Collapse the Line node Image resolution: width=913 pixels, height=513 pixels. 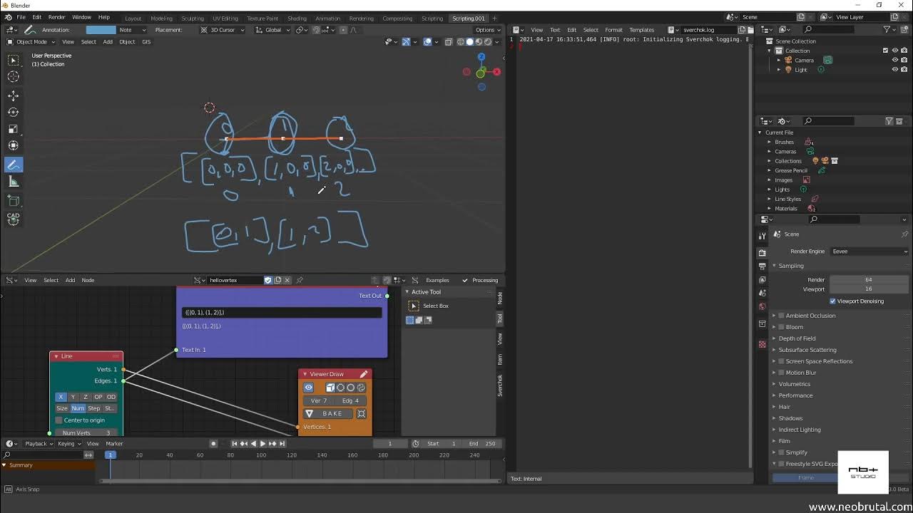pyautogui.click(x=56, y=356)
